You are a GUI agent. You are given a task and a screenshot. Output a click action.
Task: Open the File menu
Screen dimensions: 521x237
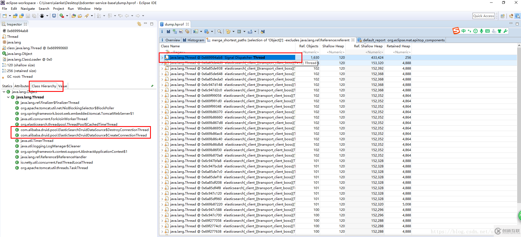pyautogui.click(x=4, y=9)
